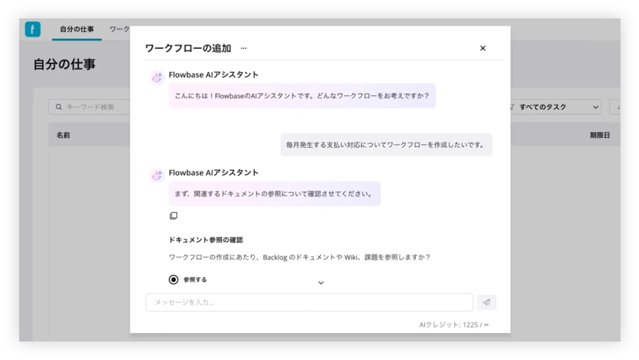This screenshot has width=639, height=360.
Task: Copy the assistant message with copy icon
Action: coord(174,216)
